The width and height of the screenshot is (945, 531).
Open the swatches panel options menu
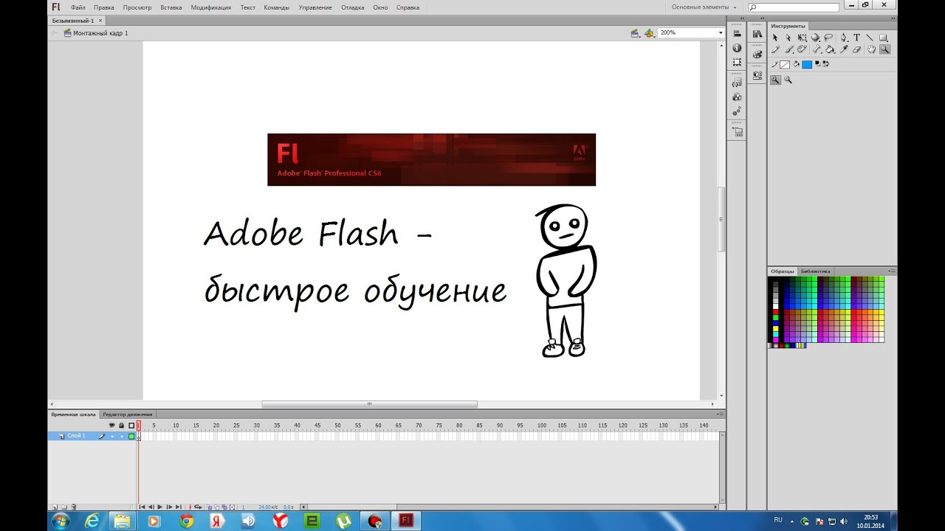(x=891, y=271)
